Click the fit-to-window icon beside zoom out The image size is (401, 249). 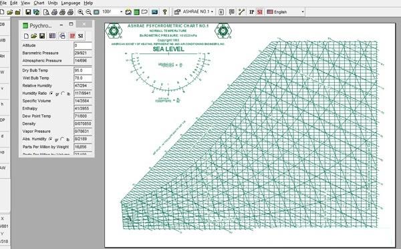[96, 12]
